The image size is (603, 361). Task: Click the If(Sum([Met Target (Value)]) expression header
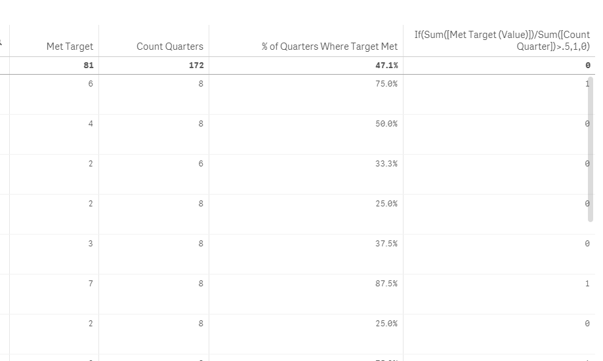click(x=502, y=41)
